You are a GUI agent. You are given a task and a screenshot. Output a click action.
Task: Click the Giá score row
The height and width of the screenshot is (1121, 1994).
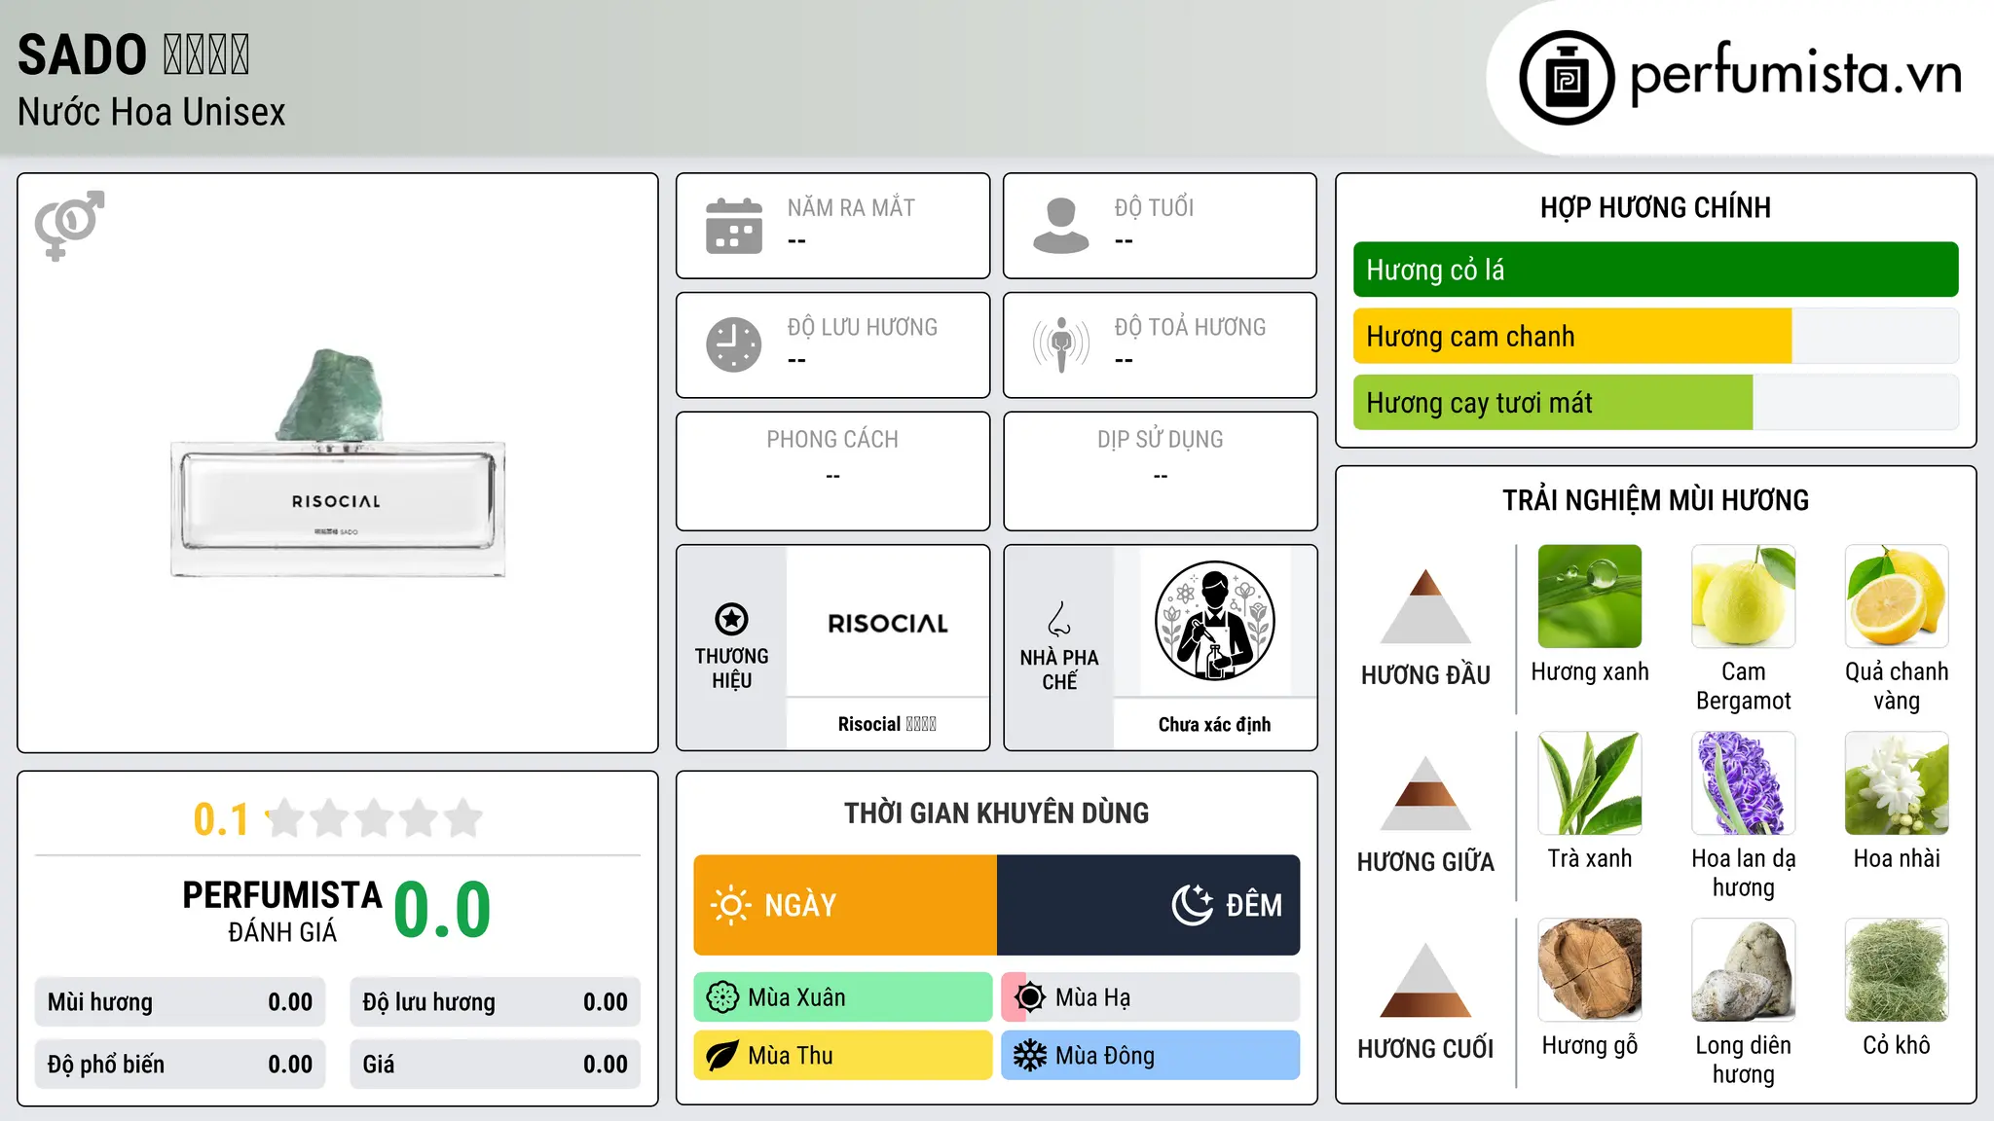click(x=496, y=1065)
